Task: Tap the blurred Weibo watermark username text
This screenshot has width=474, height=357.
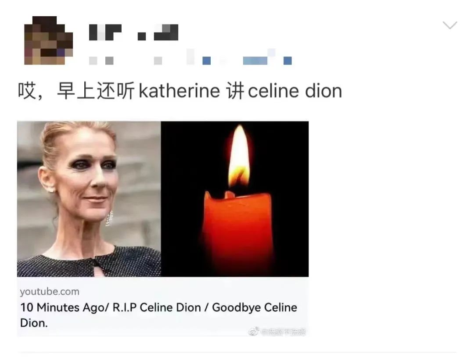Action: 284,332
